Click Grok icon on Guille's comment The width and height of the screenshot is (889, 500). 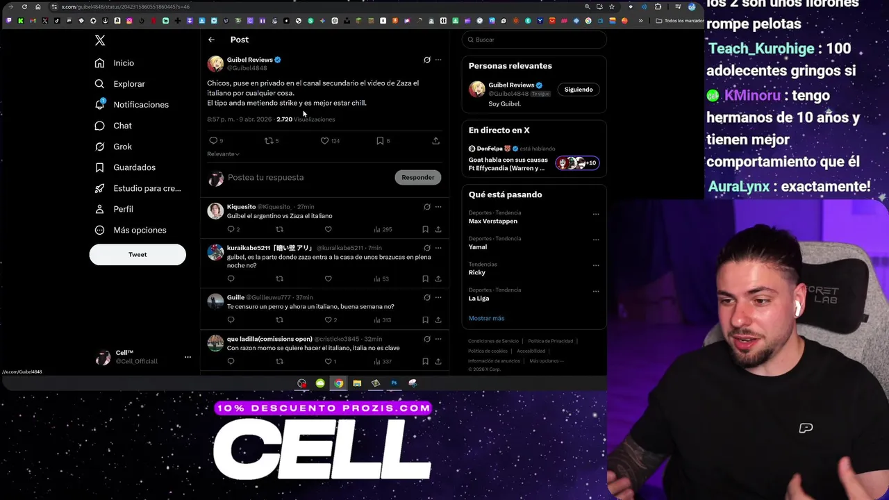point(427,298)
